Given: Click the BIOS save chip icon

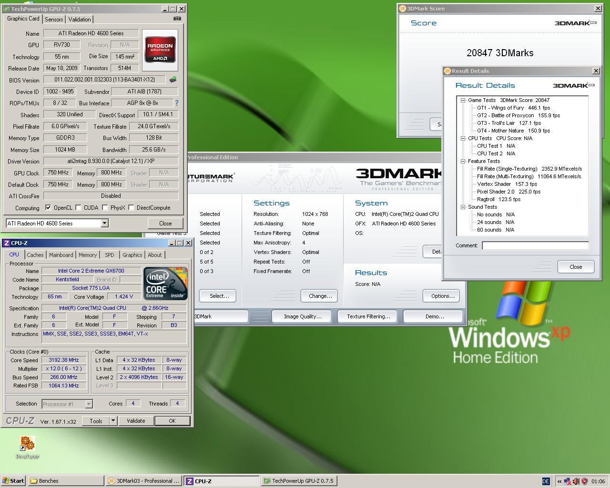Looking at the screenshot, I should coord(173,80).
